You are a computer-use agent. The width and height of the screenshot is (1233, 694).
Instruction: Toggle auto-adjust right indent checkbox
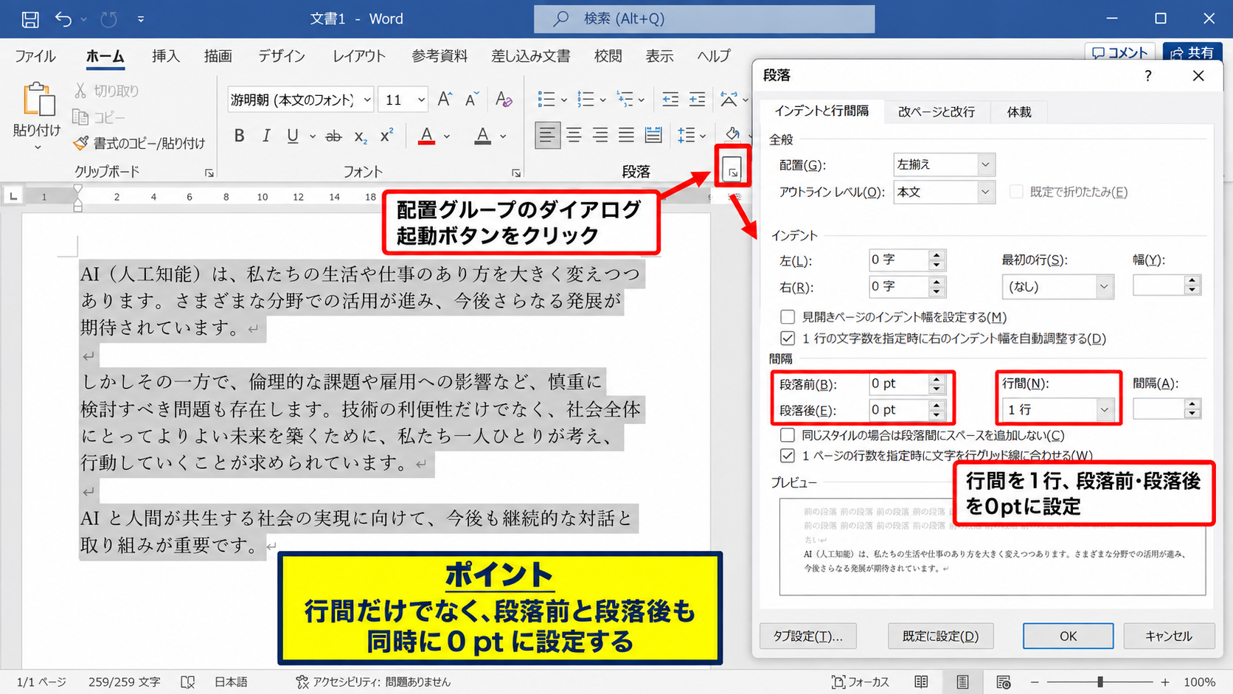(788, 339)
